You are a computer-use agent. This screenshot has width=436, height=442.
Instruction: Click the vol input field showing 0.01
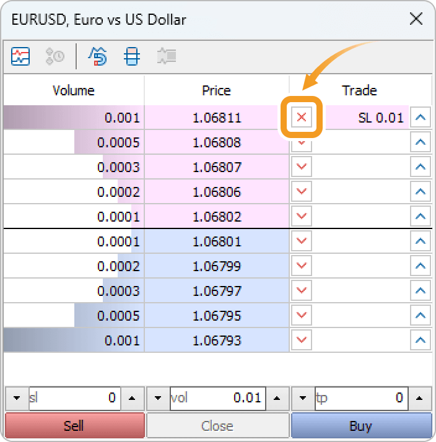point(218,398)
